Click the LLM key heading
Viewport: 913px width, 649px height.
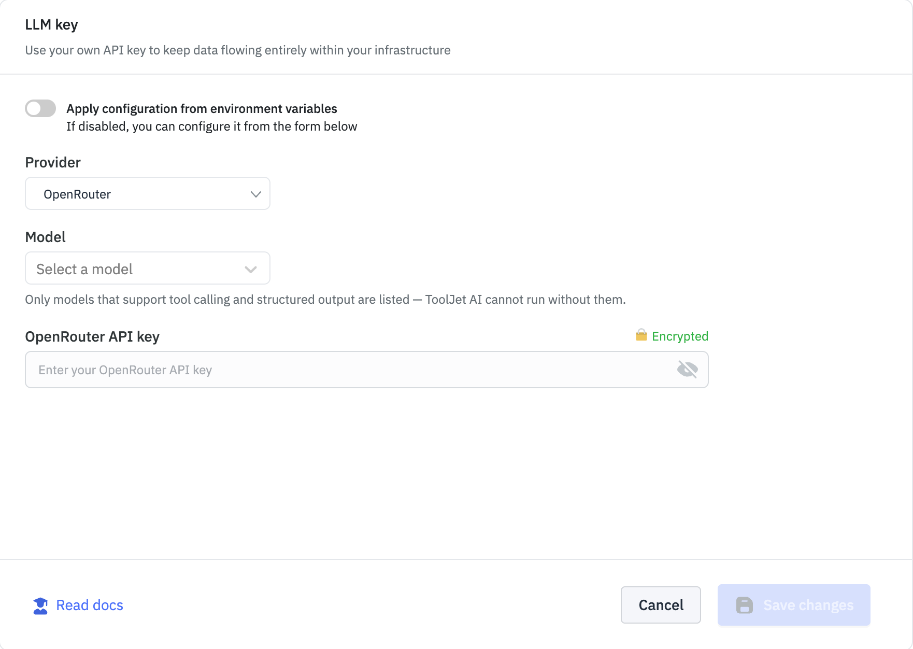click(51, 25)
